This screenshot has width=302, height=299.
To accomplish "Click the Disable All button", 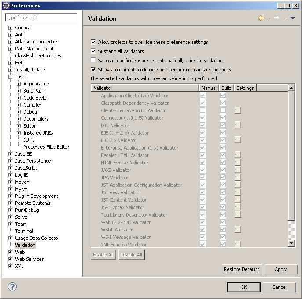I will 131,255.
